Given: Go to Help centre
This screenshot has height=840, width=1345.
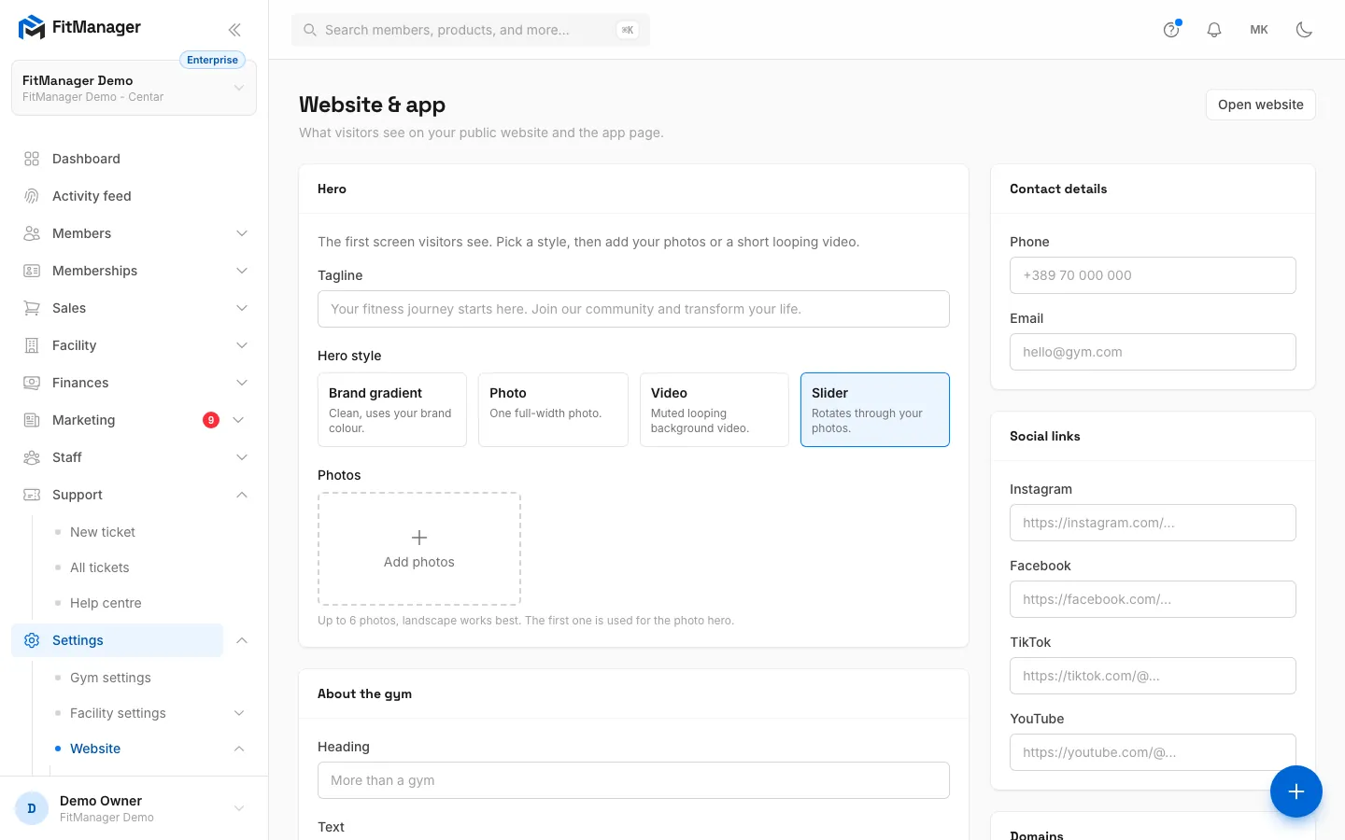Looking at the screenshot, I should coord(106,603).
